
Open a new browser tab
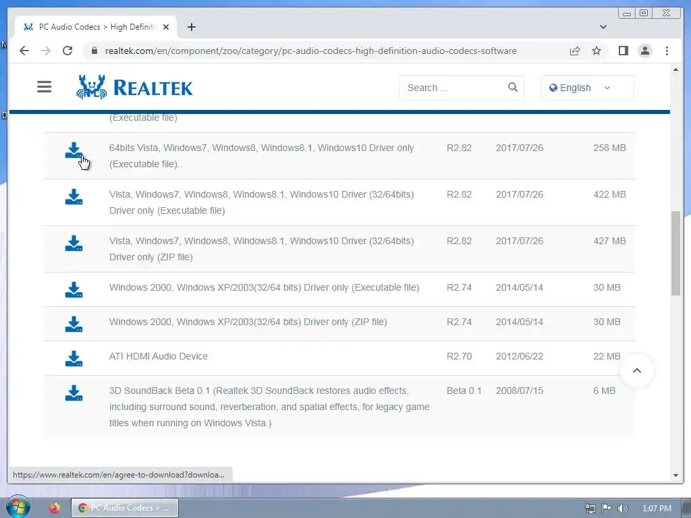click(191, 27)
